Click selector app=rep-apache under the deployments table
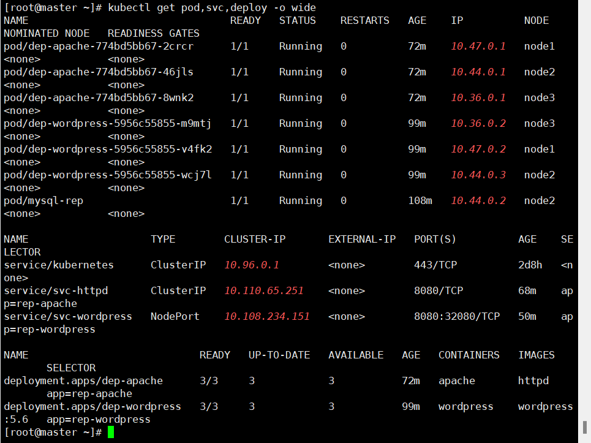 click(89, 393)
